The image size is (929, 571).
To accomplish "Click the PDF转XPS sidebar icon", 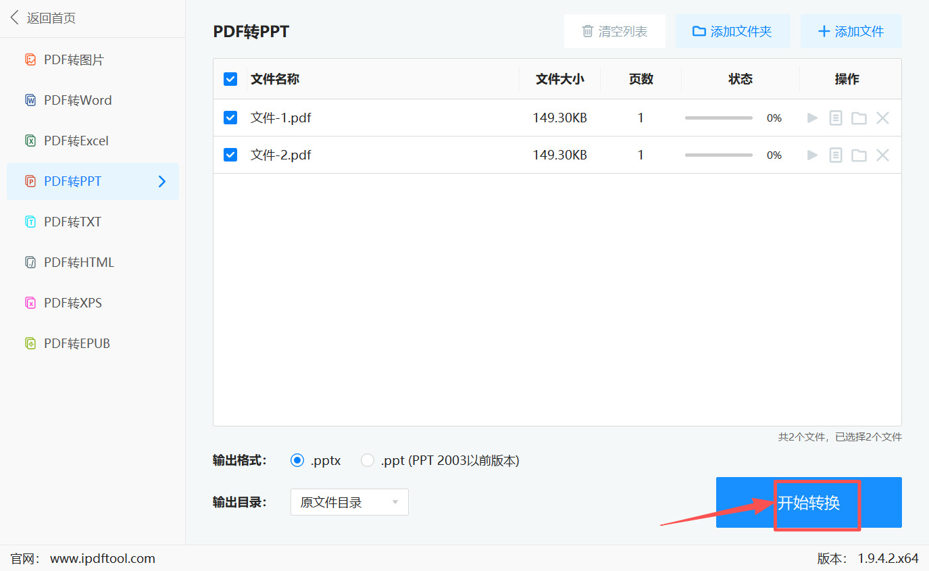I will point(30,303).
